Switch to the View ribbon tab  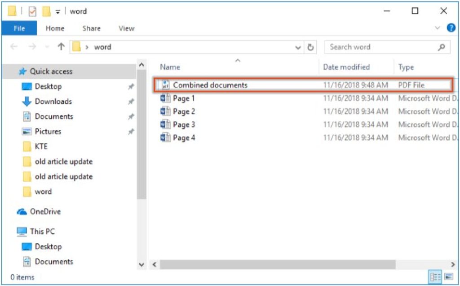click(x=126, y=28)
